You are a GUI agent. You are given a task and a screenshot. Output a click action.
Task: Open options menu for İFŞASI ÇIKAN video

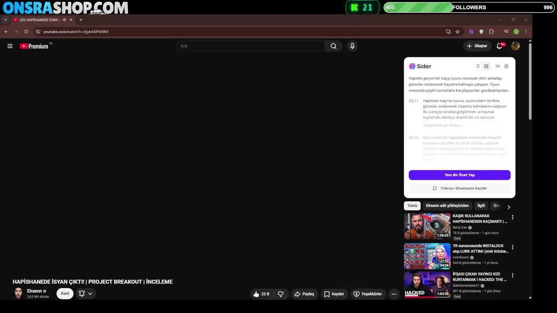[x=512, y=276]
